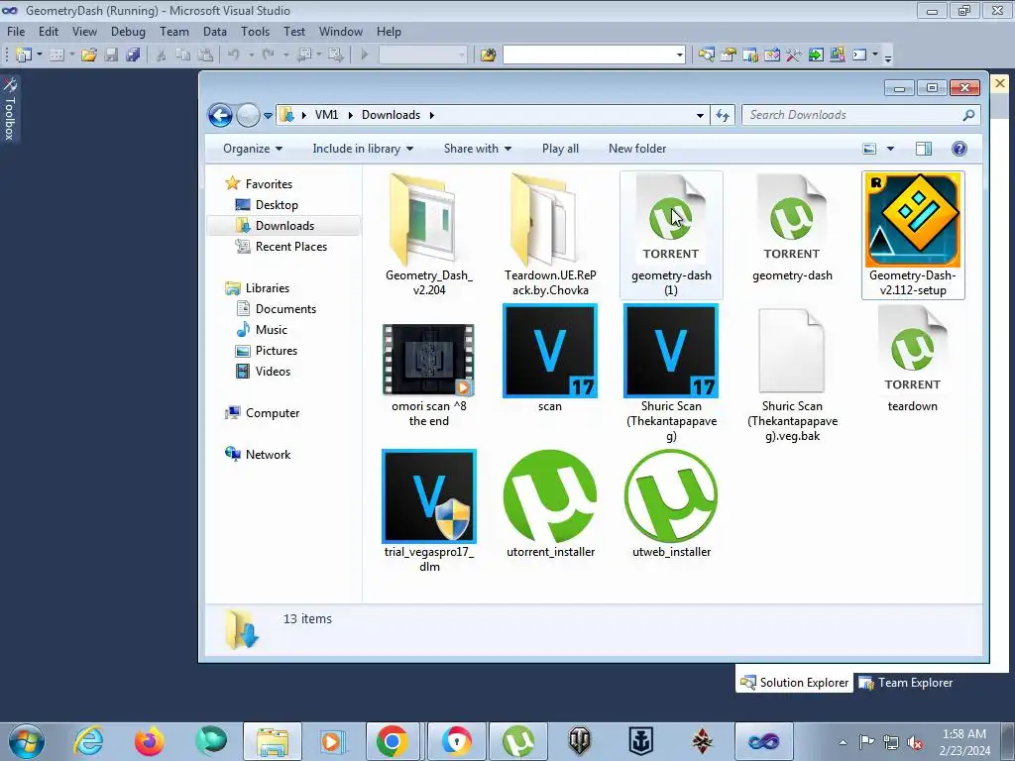1015x761 pixels.
Task: Show hidden system tray icons arrow
Action: 843,742
